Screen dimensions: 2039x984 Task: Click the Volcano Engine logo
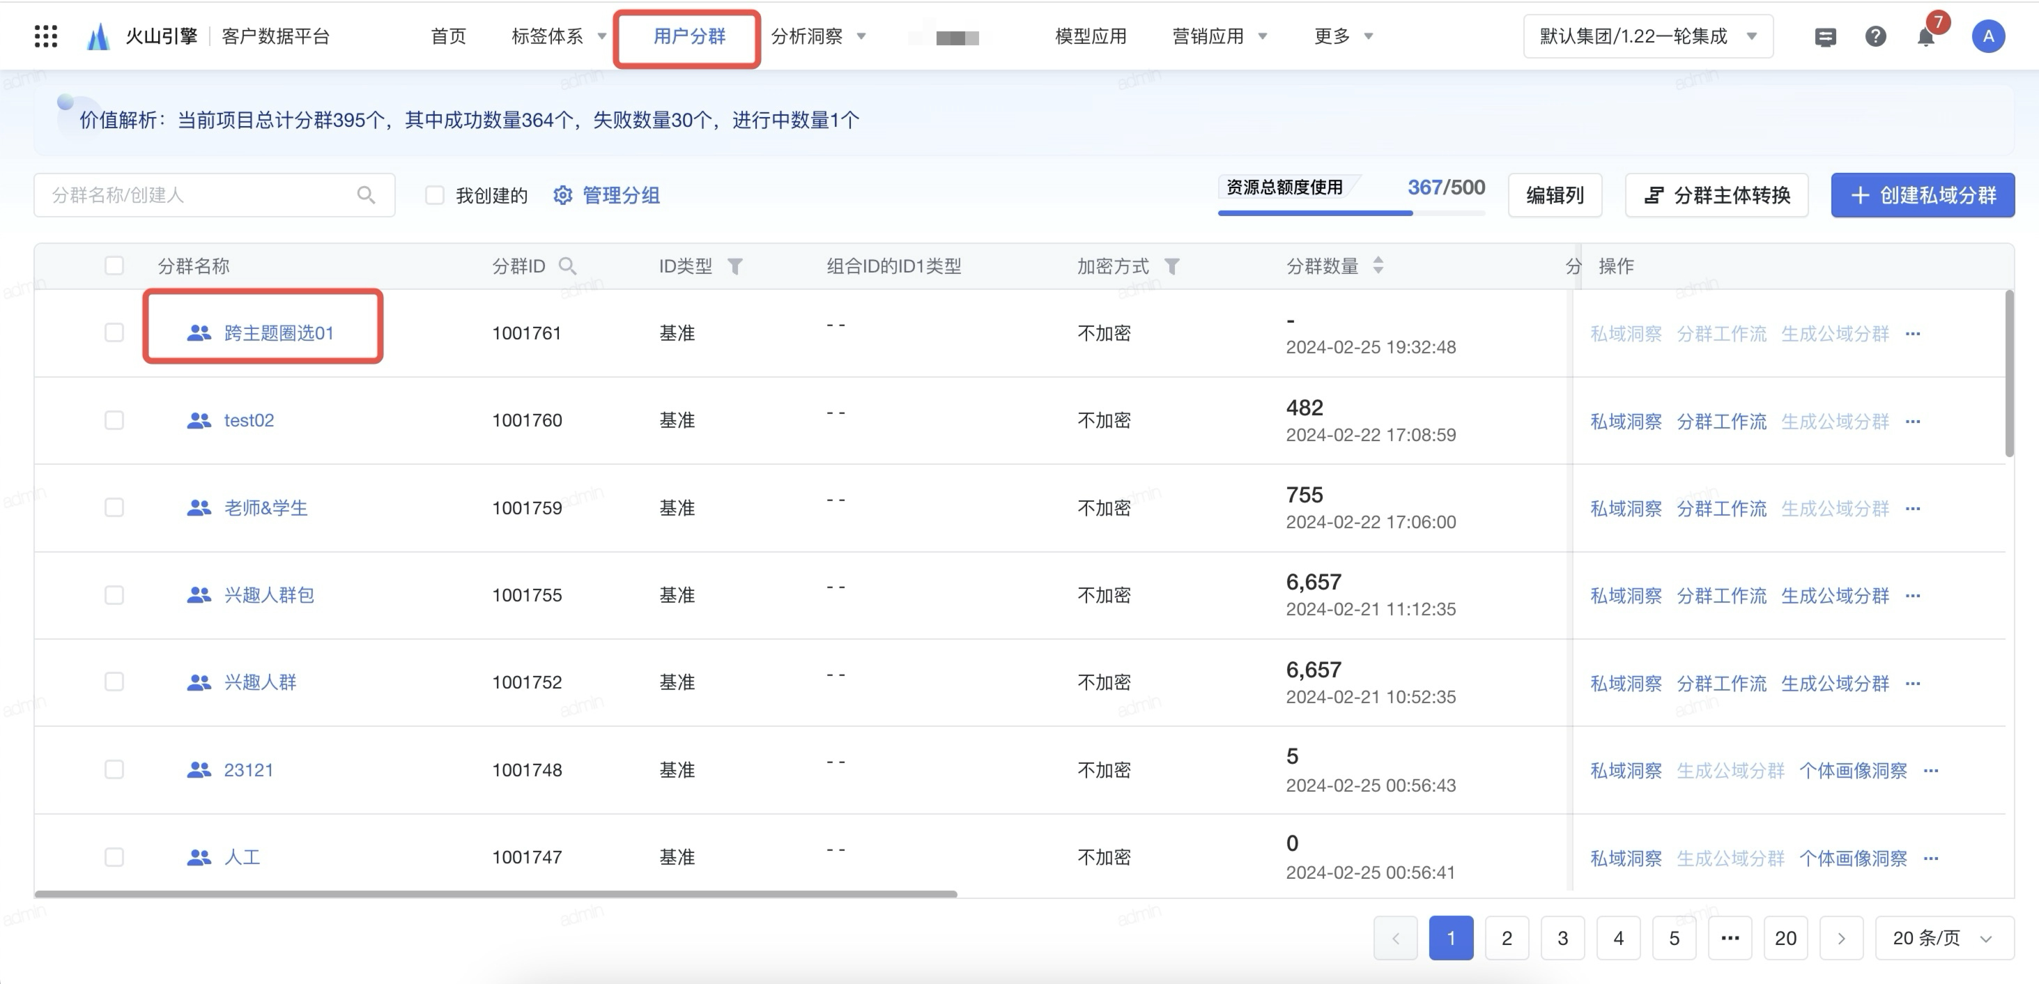pos(98,36)
